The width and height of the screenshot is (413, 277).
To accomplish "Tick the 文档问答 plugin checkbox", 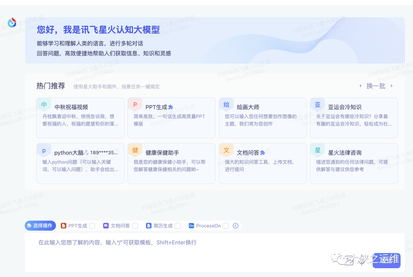I will [135, 226].
